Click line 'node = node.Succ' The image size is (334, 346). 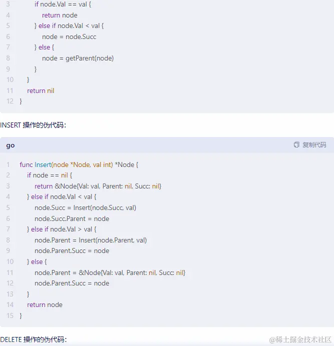pyautogui.click(x=69, y=36)
